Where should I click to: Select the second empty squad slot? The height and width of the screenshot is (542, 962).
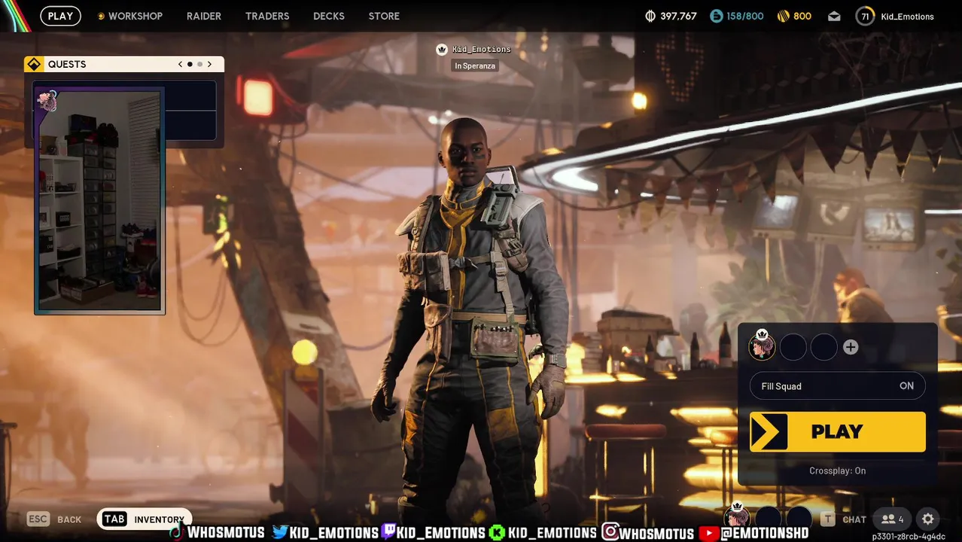point(793,347)
